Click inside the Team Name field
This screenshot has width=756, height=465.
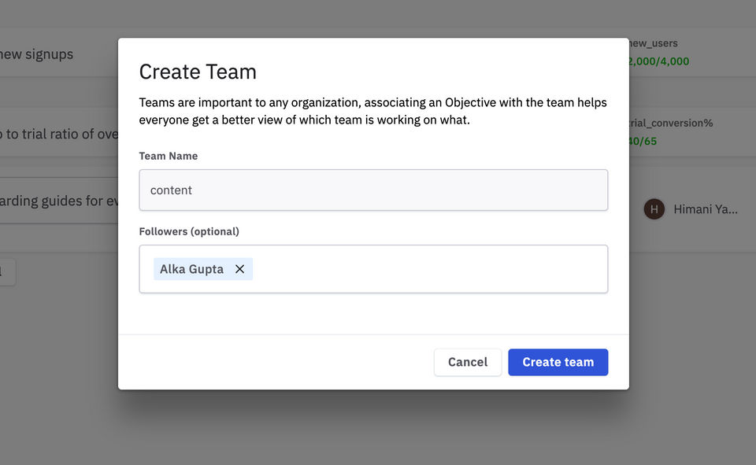[x=373, y=190]
